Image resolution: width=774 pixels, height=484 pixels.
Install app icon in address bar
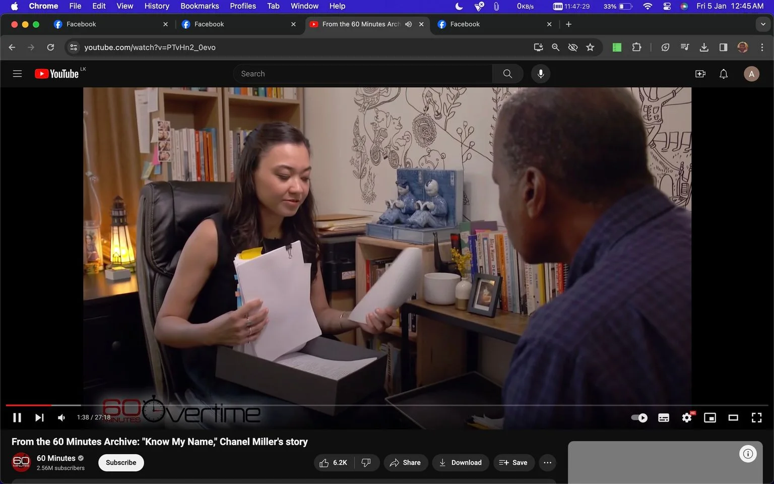coord(538,47)
